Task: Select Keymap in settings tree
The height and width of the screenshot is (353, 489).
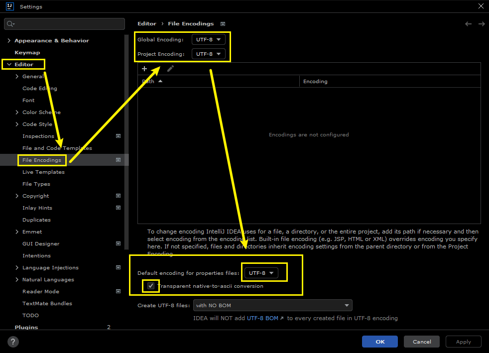Action: (x=27, y=52)
